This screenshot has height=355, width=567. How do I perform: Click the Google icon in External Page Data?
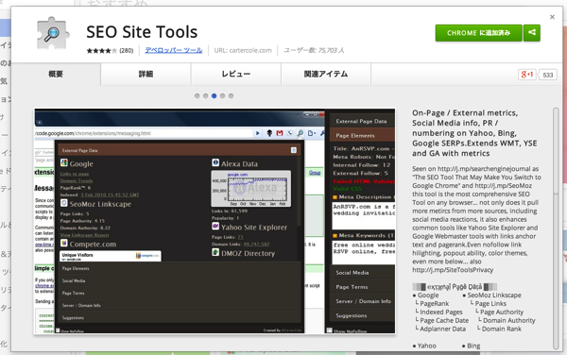point(64,163)
